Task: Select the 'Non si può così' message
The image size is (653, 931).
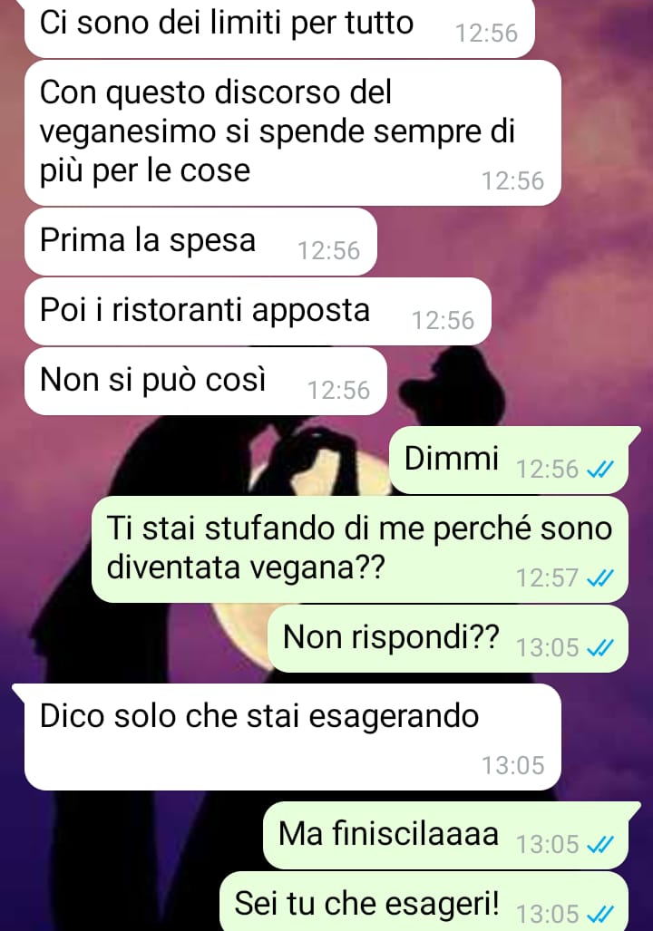Action: click(x=206, y=381)
